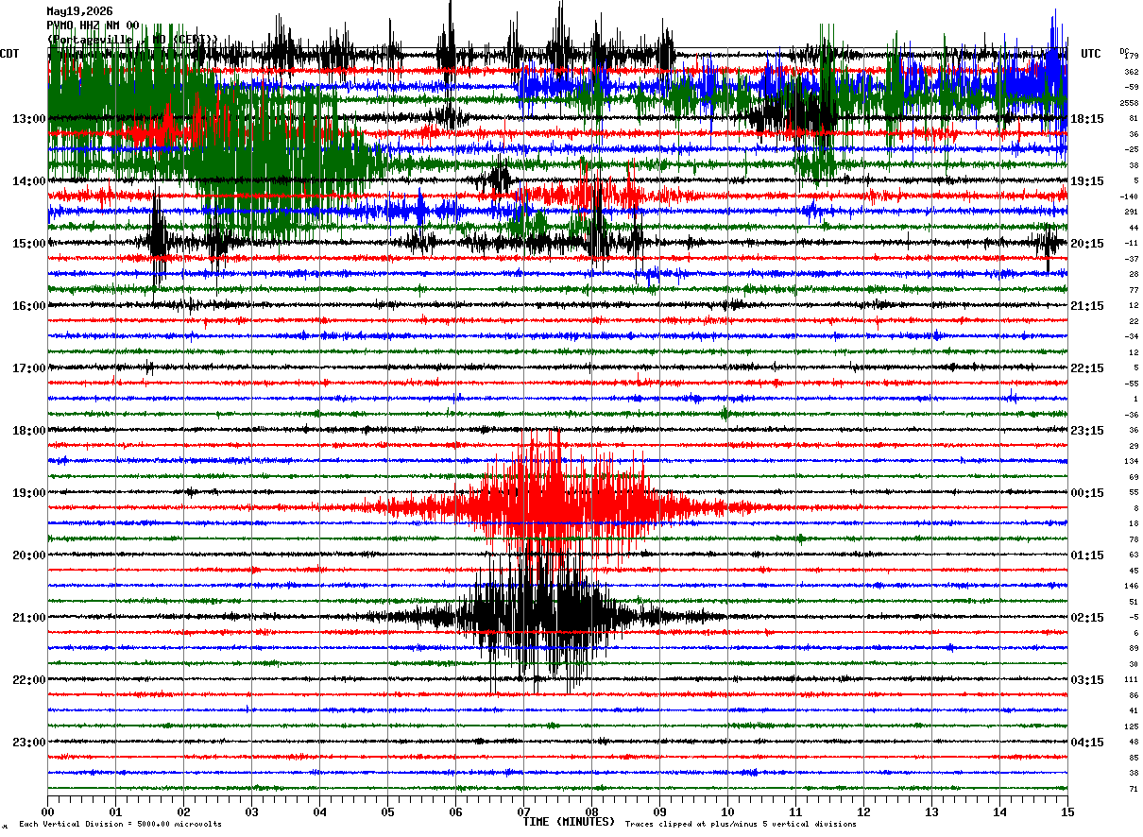Click the vertical division microvolts footnote
Image resolution: width=1143 pixels, height=837 pixels.
click(x=120, y=825)
